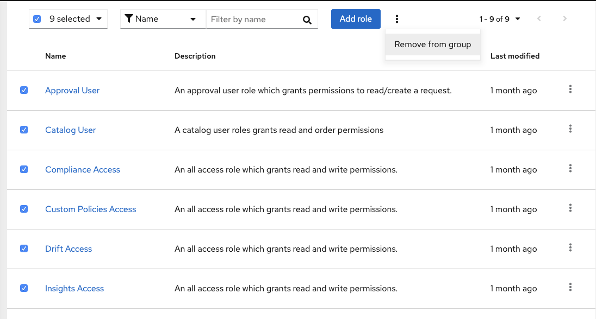Click the Add role button
This screenshot has height=319, width=596.
356,19
